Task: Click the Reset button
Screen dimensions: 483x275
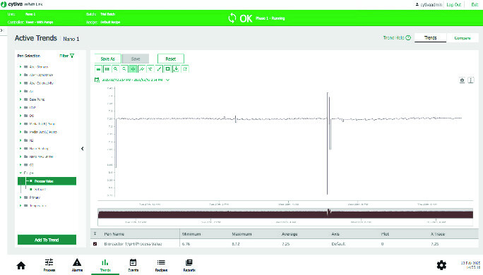Action: [171, 59]
